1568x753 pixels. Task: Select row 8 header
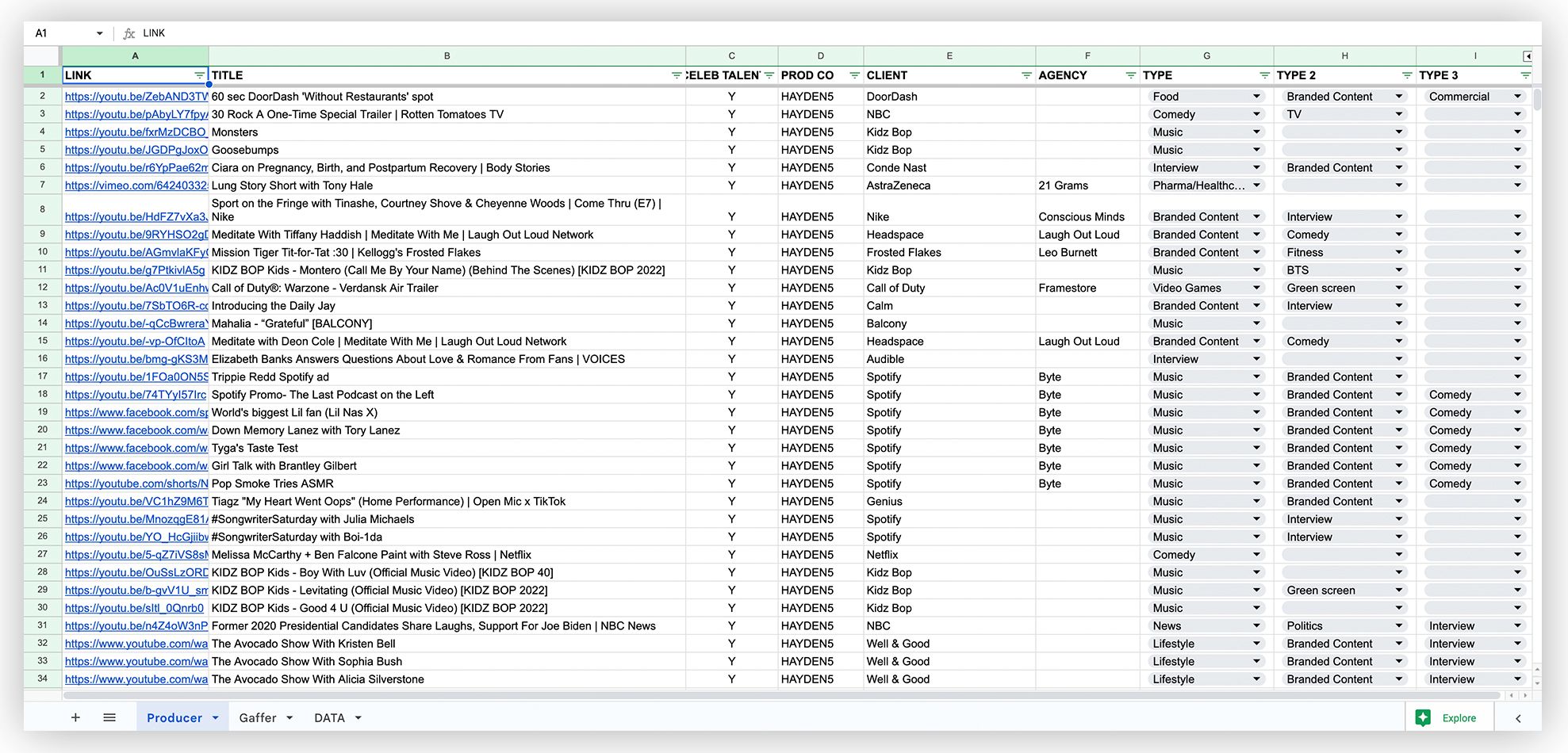43,209
